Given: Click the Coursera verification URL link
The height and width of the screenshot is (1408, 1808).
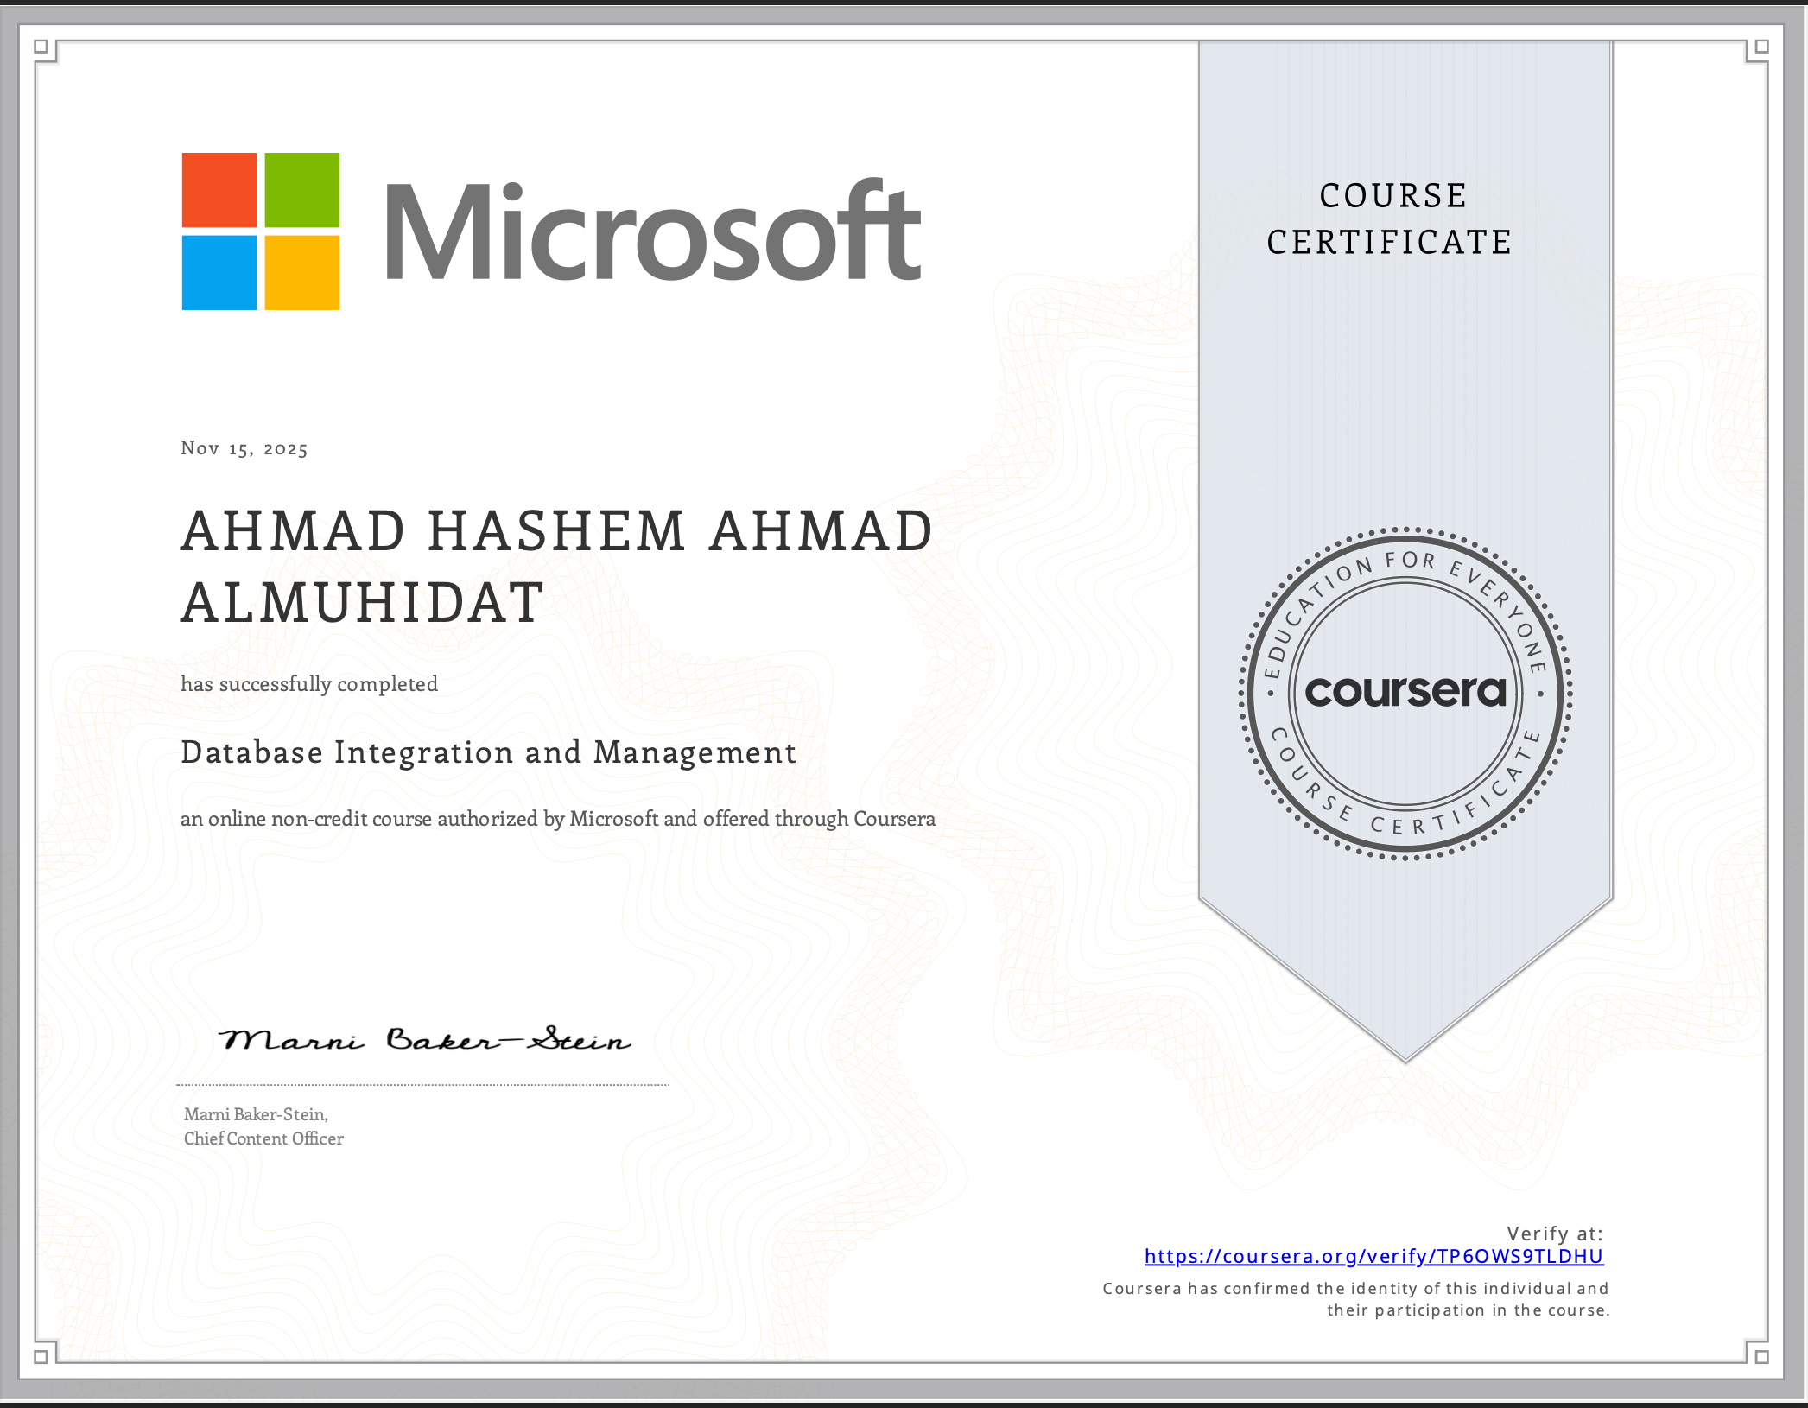Looking at the screenshot, I should tap(1373, 1256).
